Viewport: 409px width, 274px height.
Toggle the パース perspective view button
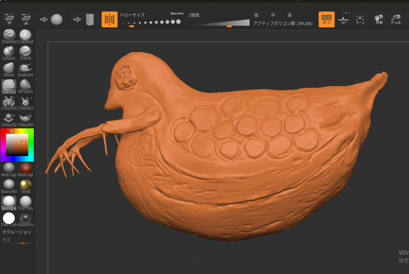327,19
